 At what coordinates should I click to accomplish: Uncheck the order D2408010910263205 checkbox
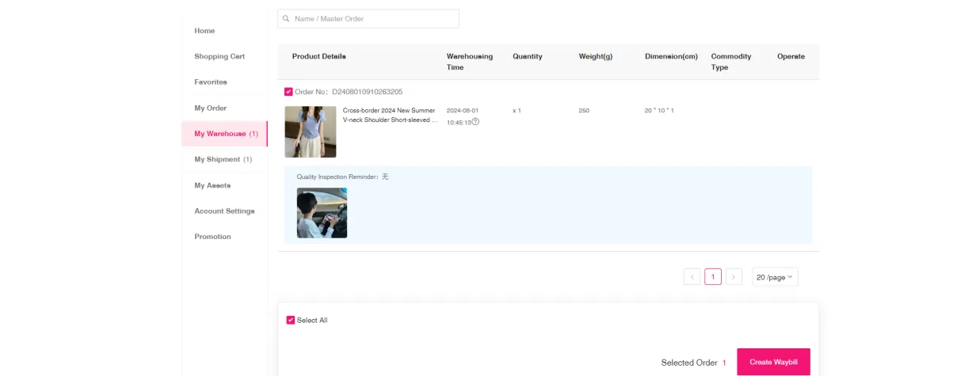tap(288, 92)
